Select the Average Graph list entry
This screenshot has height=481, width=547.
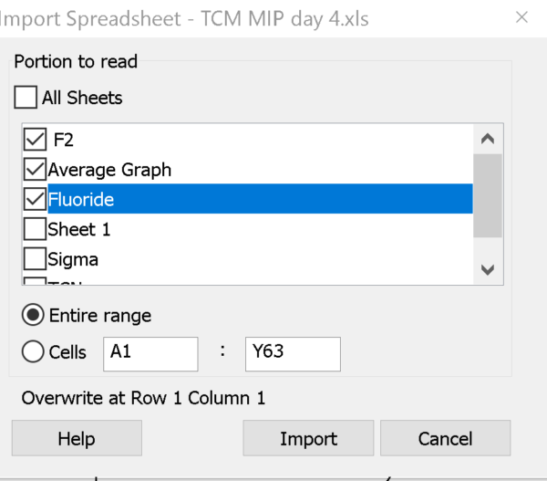109,169
